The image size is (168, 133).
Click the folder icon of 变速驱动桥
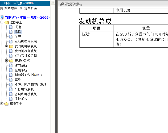click(11, 61)
